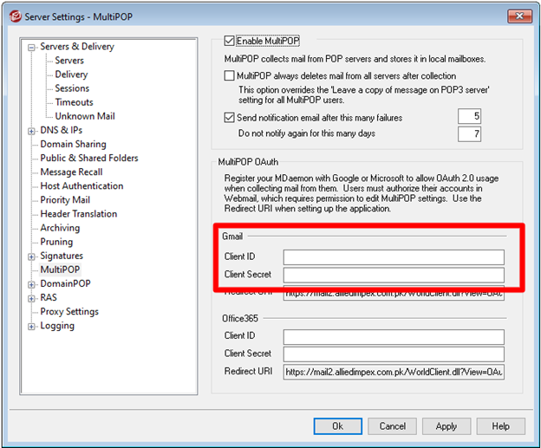Viewport: 541px width, 448px height.
Task: Expand the DNS & IPs tree node
Action: click(32, 131)
